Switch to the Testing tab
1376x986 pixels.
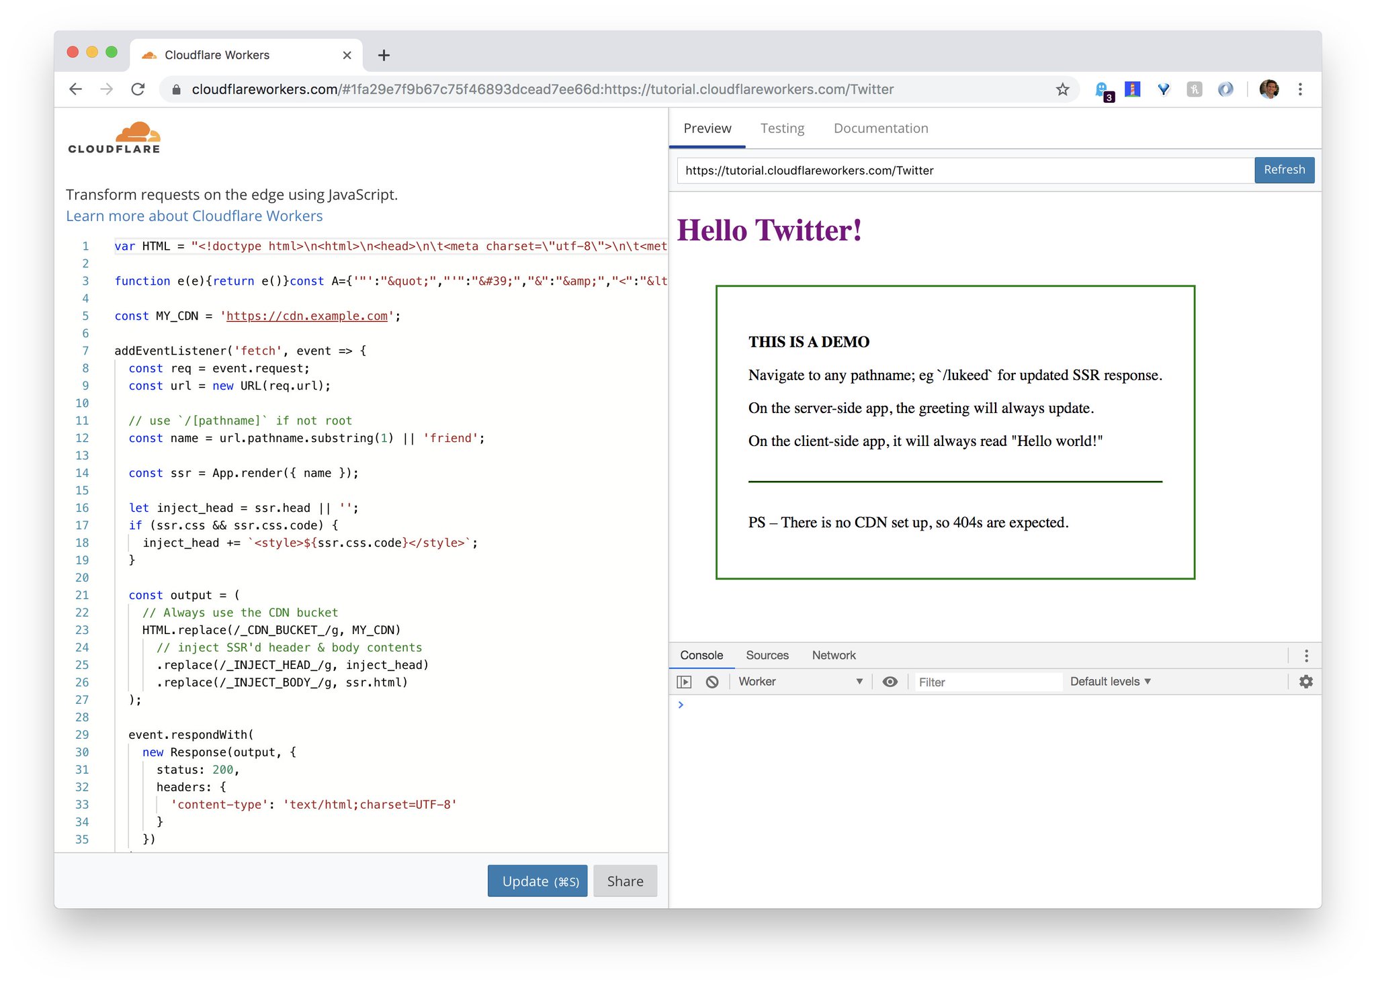pos(782,128)
